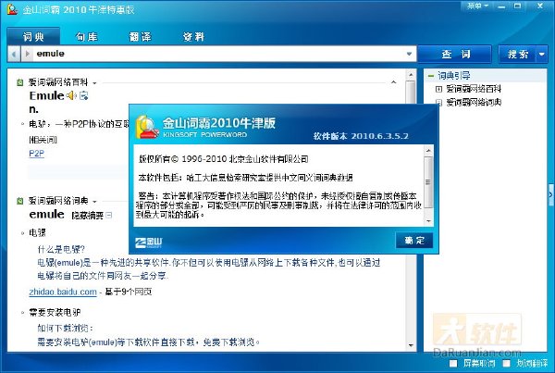Click the 什么是电驴? heading text

(61, 249)
